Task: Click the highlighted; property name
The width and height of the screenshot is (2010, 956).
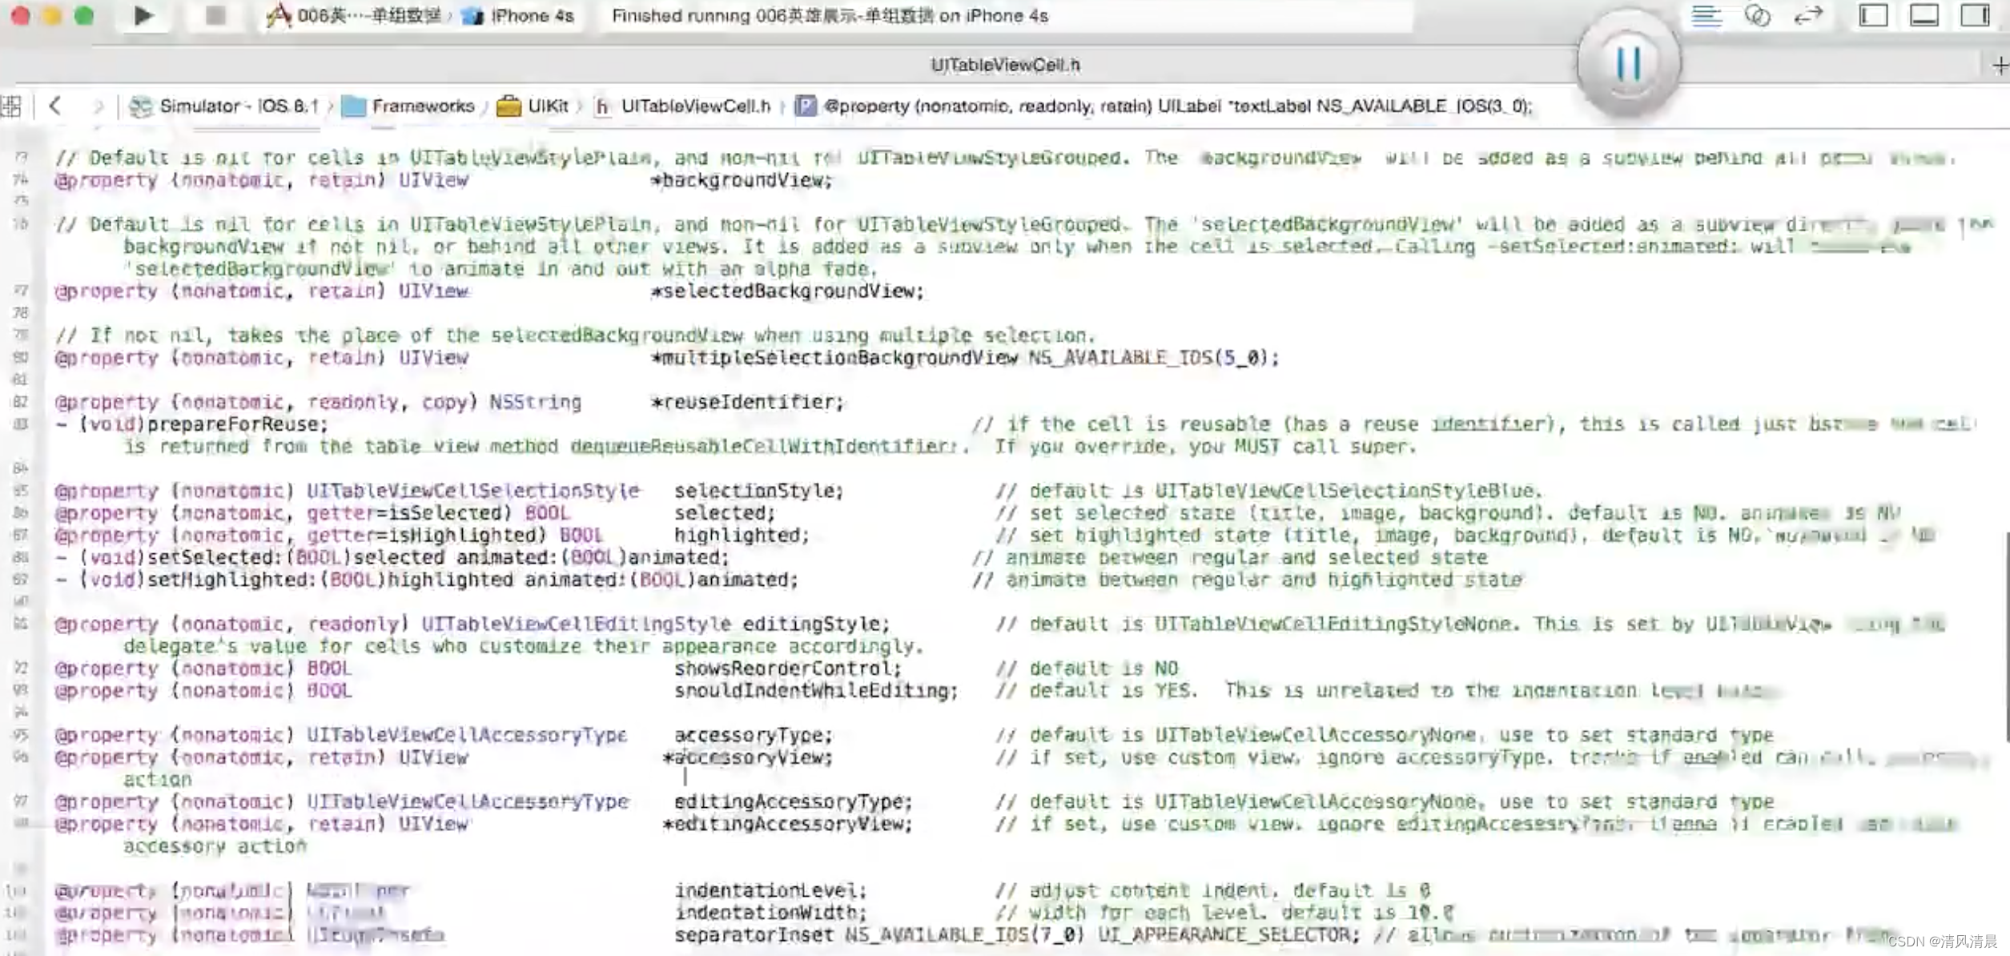Action: coord(742,536)
